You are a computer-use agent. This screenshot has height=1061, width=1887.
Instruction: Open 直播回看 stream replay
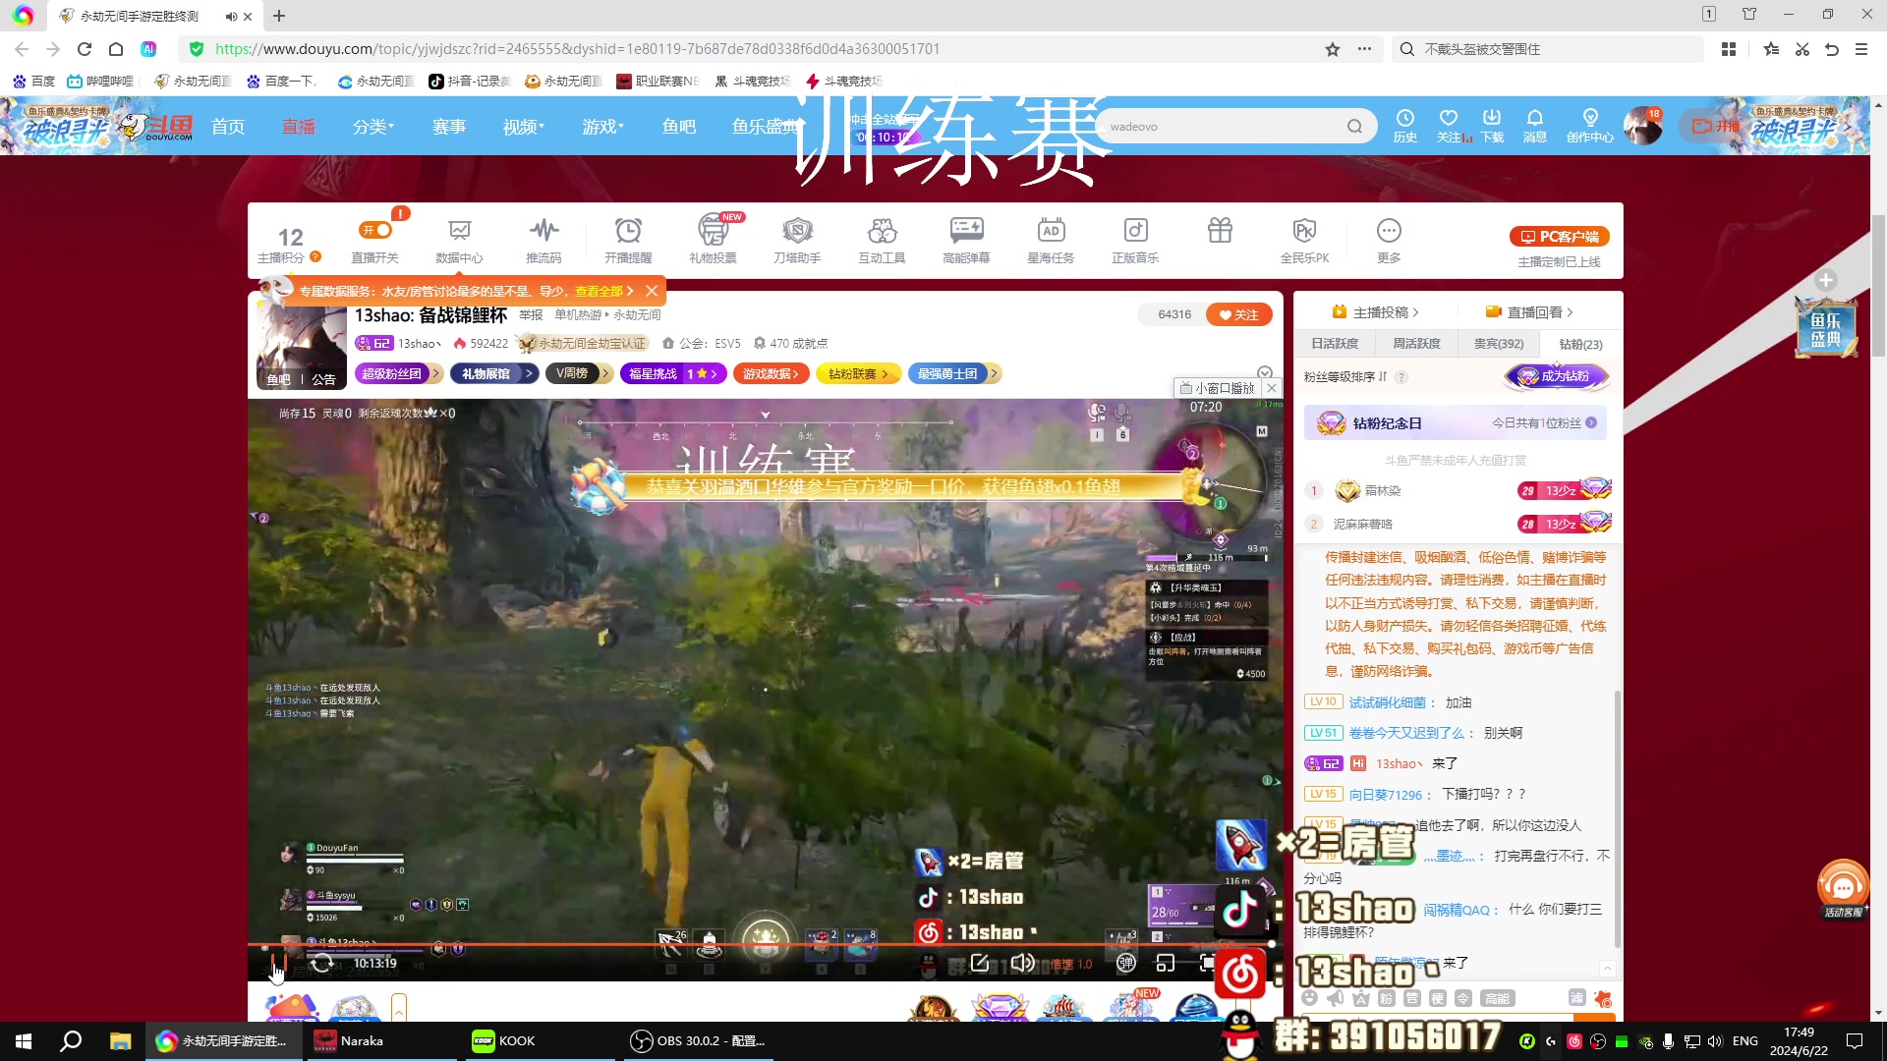[x=1529, y=312]
